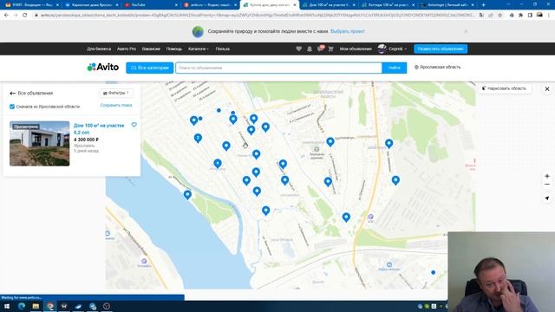Add the listing to favorites with heart

point(134,125)
